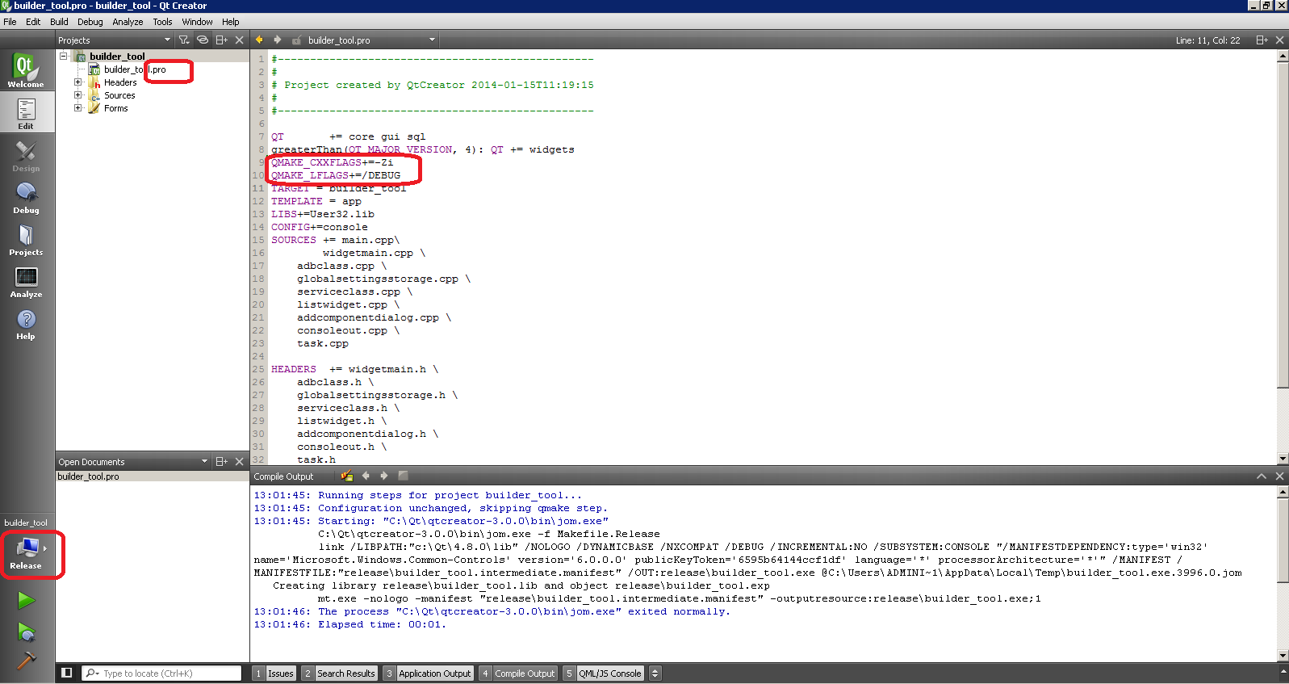Expand the Forms folder
Image resolution: width=1289 pixels, height=684 pixels.
(78, 108)
